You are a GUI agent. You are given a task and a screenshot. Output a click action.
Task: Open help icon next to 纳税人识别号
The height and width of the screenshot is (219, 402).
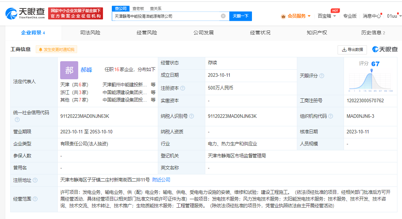(x=191, y=116)
